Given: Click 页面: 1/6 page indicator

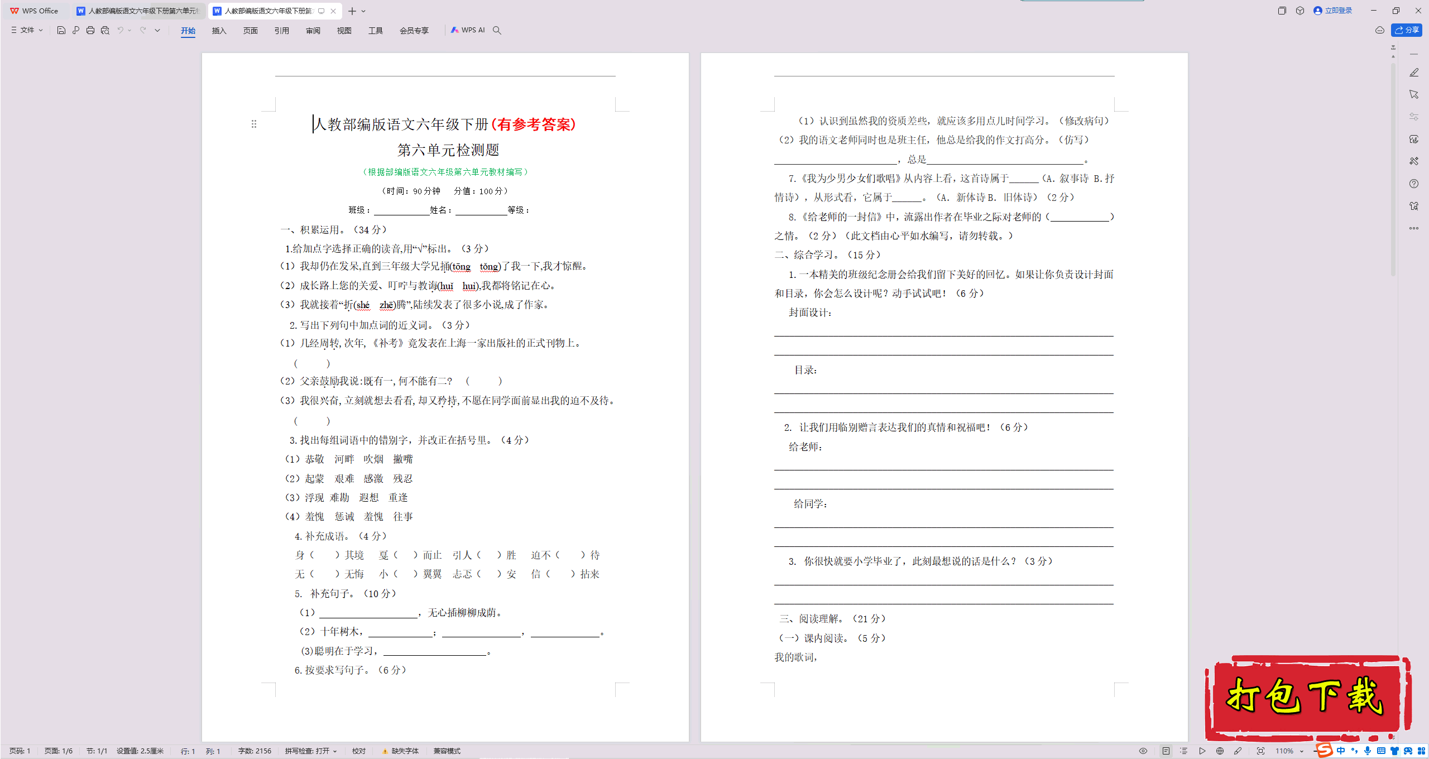Looking at the screenshot, I should pos(59,751).
